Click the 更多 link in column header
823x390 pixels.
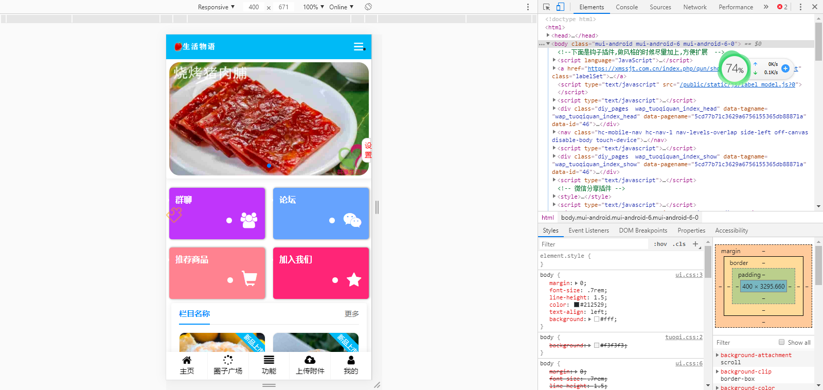click(x=352, y=314)
